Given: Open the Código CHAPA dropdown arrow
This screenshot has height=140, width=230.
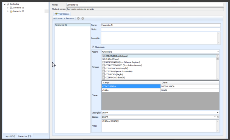Looking at the screenshot, I should click(215, 117).
